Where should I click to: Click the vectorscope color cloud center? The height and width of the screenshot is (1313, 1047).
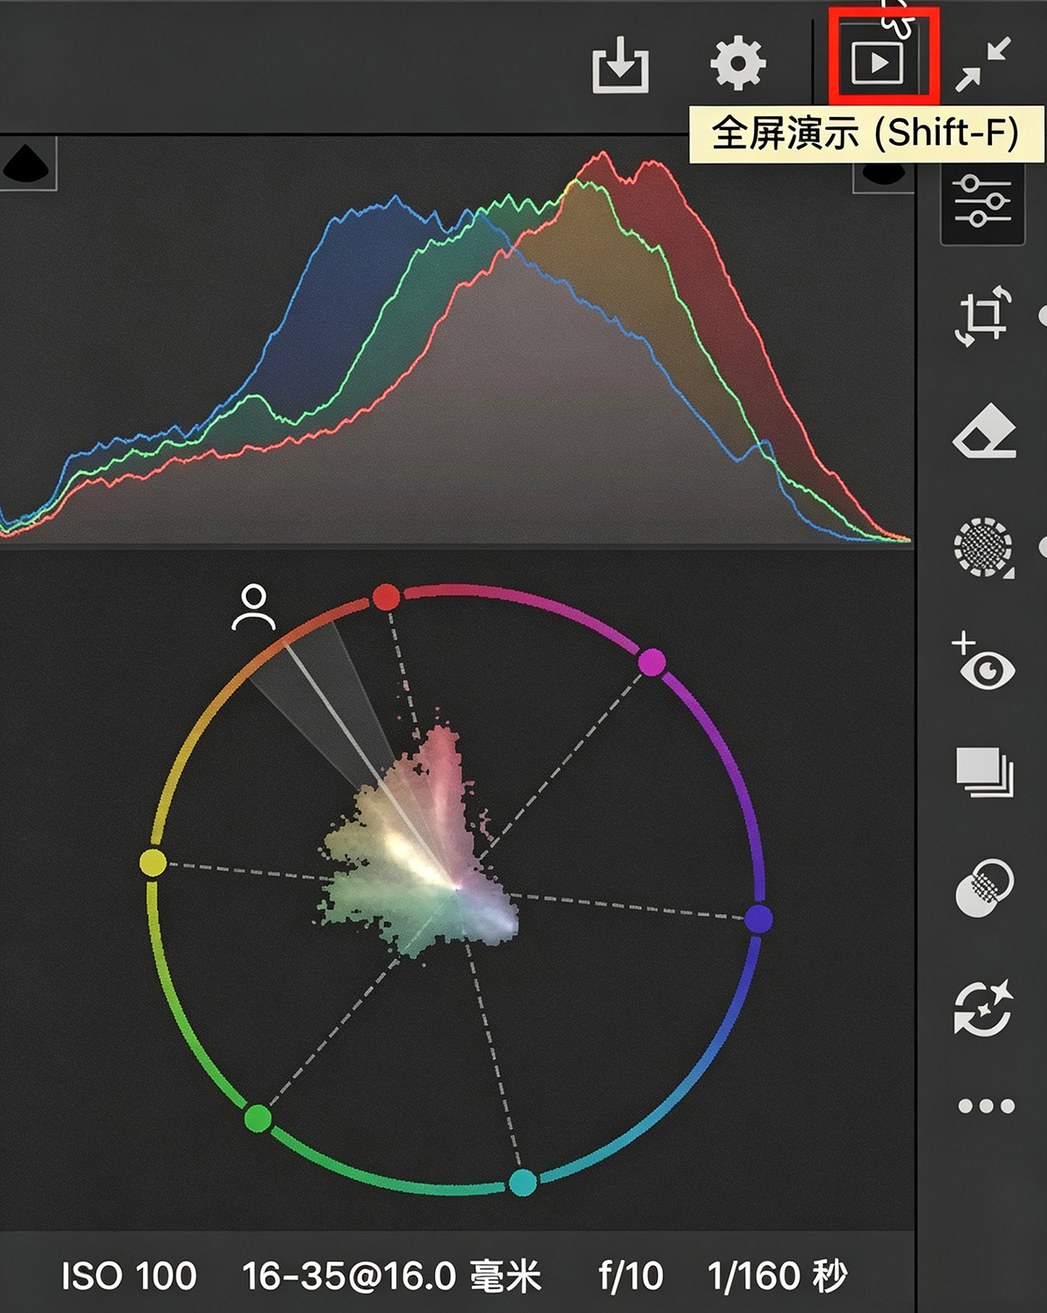(419, 843)
